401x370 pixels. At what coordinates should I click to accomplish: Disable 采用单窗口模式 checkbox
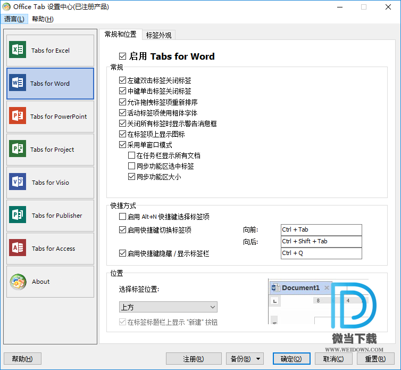click(122, 145)
